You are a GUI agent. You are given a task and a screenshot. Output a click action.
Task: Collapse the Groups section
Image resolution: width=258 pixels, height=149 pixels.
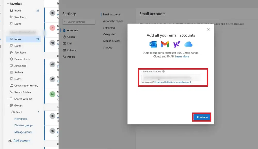click(x=8, y=105)
